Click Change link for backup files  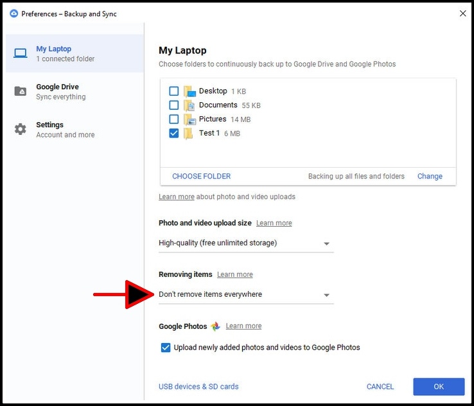[430, 176]
